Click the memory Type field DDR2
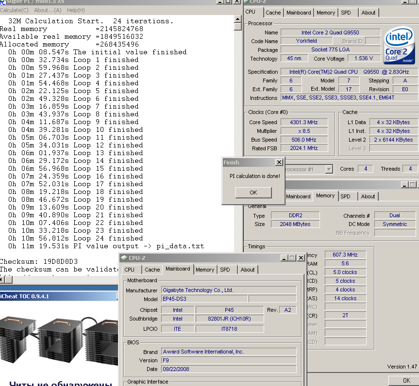This screenshot has width=419, height=386. (x=295, y=215)
